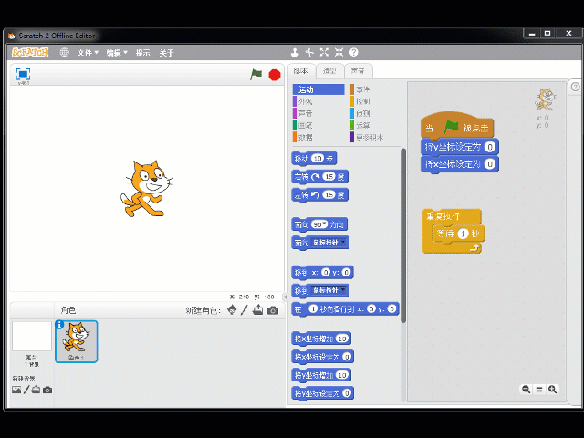Click the block help question icon

point(353,53)
